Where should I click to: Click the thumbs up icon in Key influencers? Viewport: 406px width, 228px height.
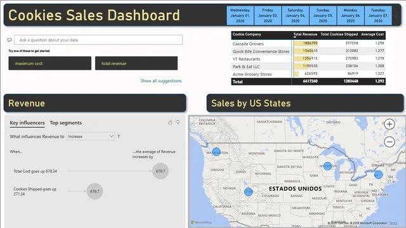[170, 122]
